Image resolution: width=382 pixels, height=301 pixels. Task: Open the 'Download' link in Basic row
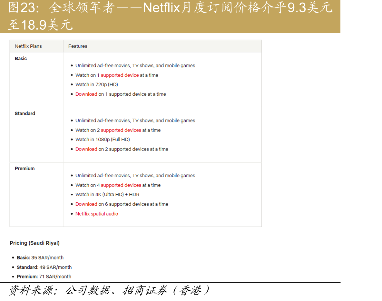(86, 94)
